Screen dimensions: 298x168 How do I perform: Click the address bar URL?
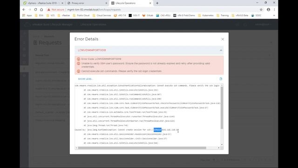94,9
